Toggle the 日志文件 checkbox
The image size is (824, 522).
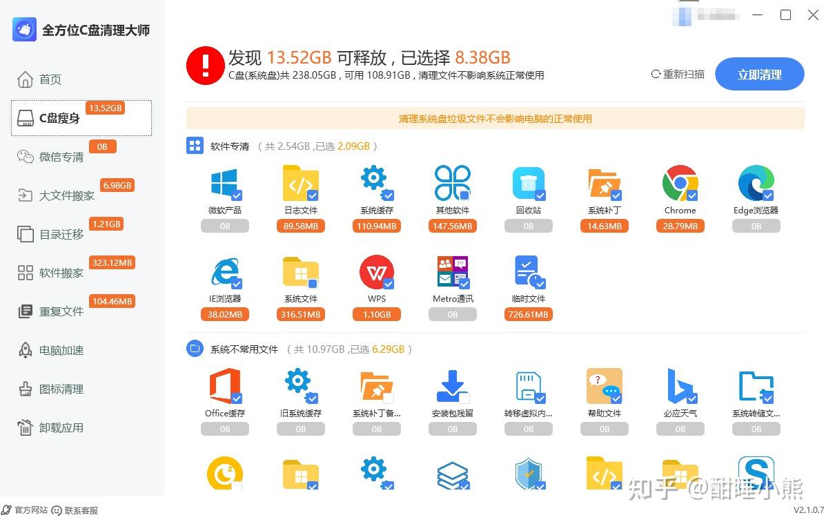tap(313, 195)
